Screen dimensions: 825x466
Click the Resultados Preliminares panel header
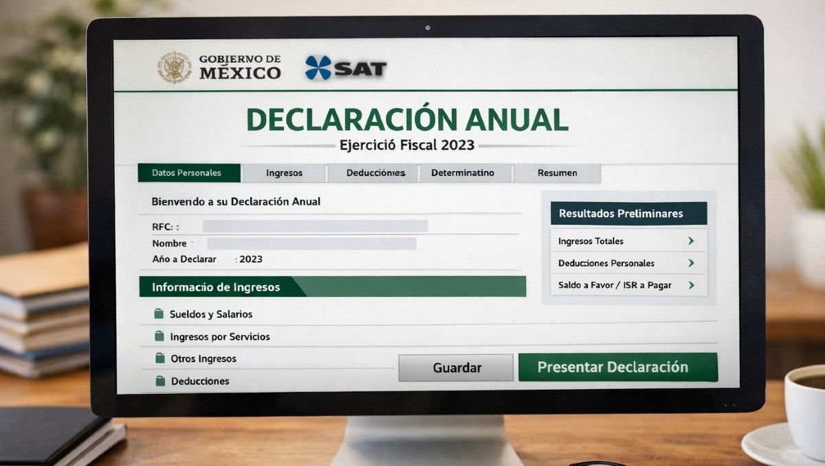(628, 213)
